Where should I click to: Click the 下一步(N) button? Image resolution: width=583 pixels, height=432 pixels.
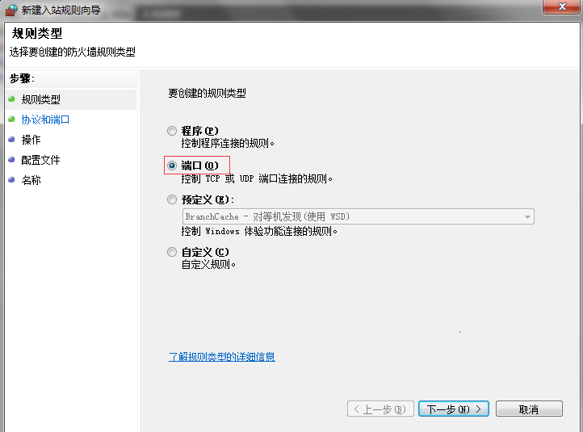(453, 409)
